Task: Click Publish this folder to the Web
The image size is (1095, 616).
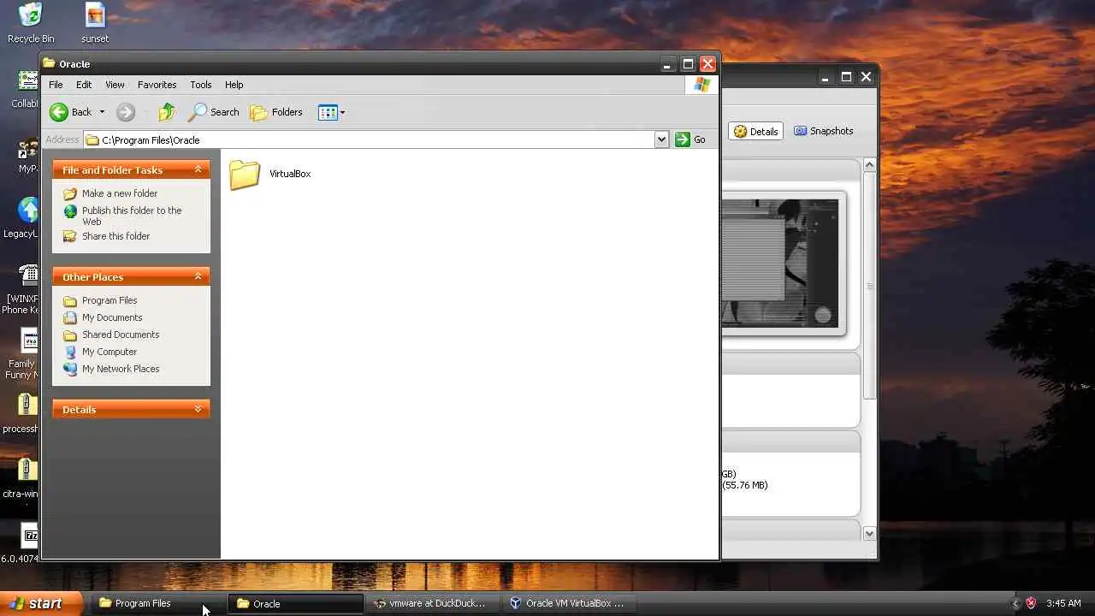Action: pyautogui.click(x=132, y=216)
